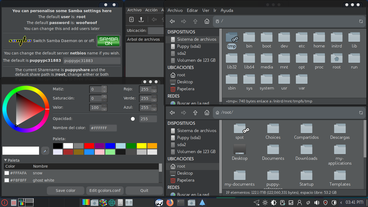This screenshot has height=207, width=368.
Task: Toggle the Samba ON daemon switch
Action: (x=108, y=41)
